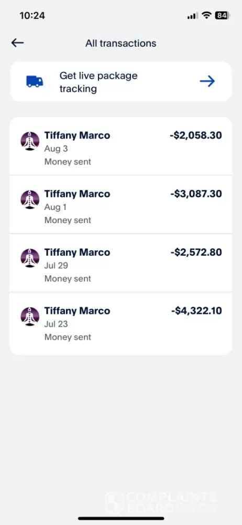Screen dimensions: 242x525
Task: Tap Tiffany Marco avatar on Aug 1 transaction
Action: [x=30, y=199]
